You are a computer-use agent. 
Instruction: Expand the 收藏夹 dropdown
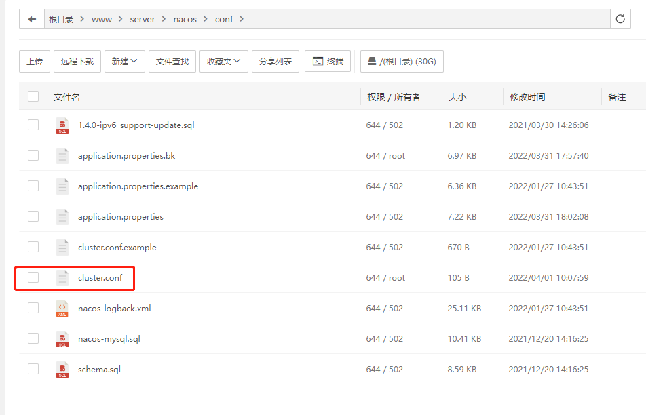(x=224, y=61)
